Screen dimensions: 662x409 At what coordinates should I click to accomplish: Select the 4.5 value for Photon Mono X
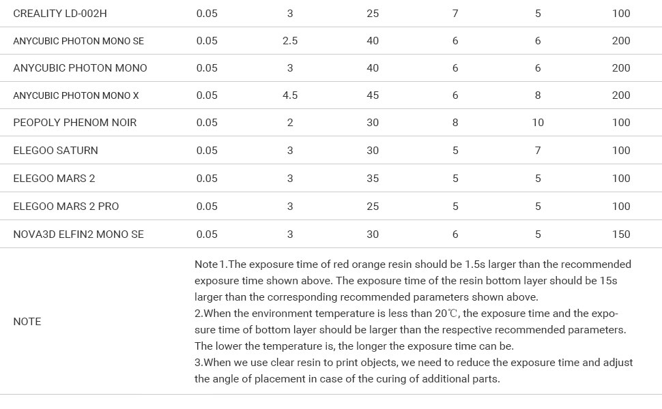pos(290,95)
